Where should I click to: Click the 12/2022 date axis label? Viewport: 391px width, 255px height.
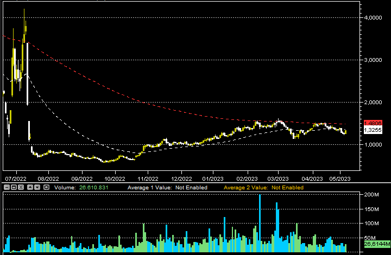[x=181, y=178]
